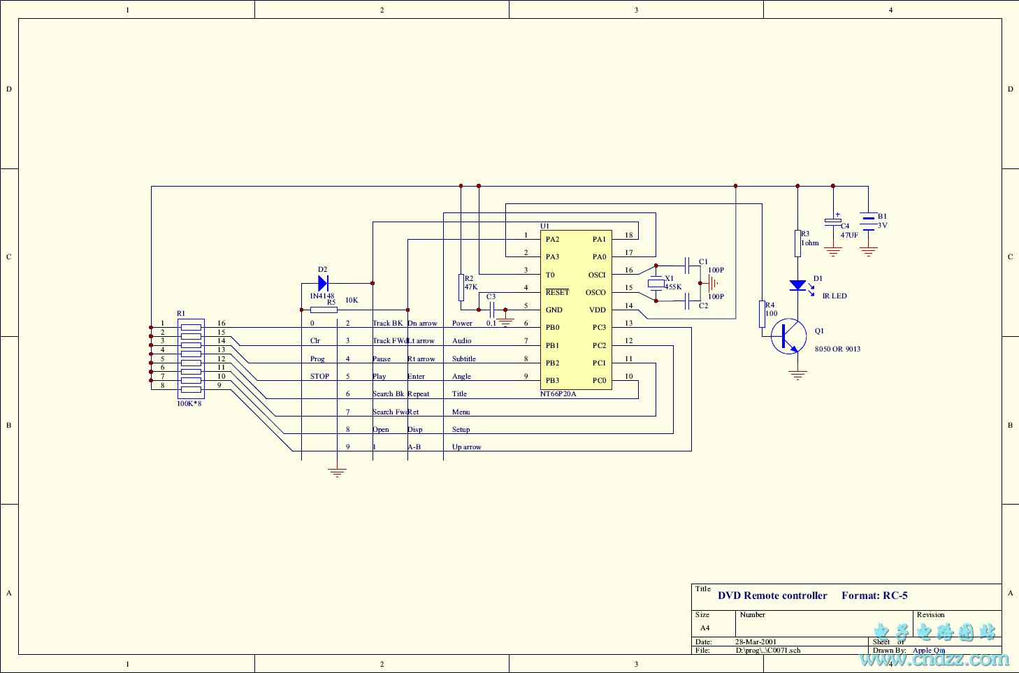Click the C2 100P capacitor symbol
1019x673 pixels.
pyautogui.click(x=688, y=301)
